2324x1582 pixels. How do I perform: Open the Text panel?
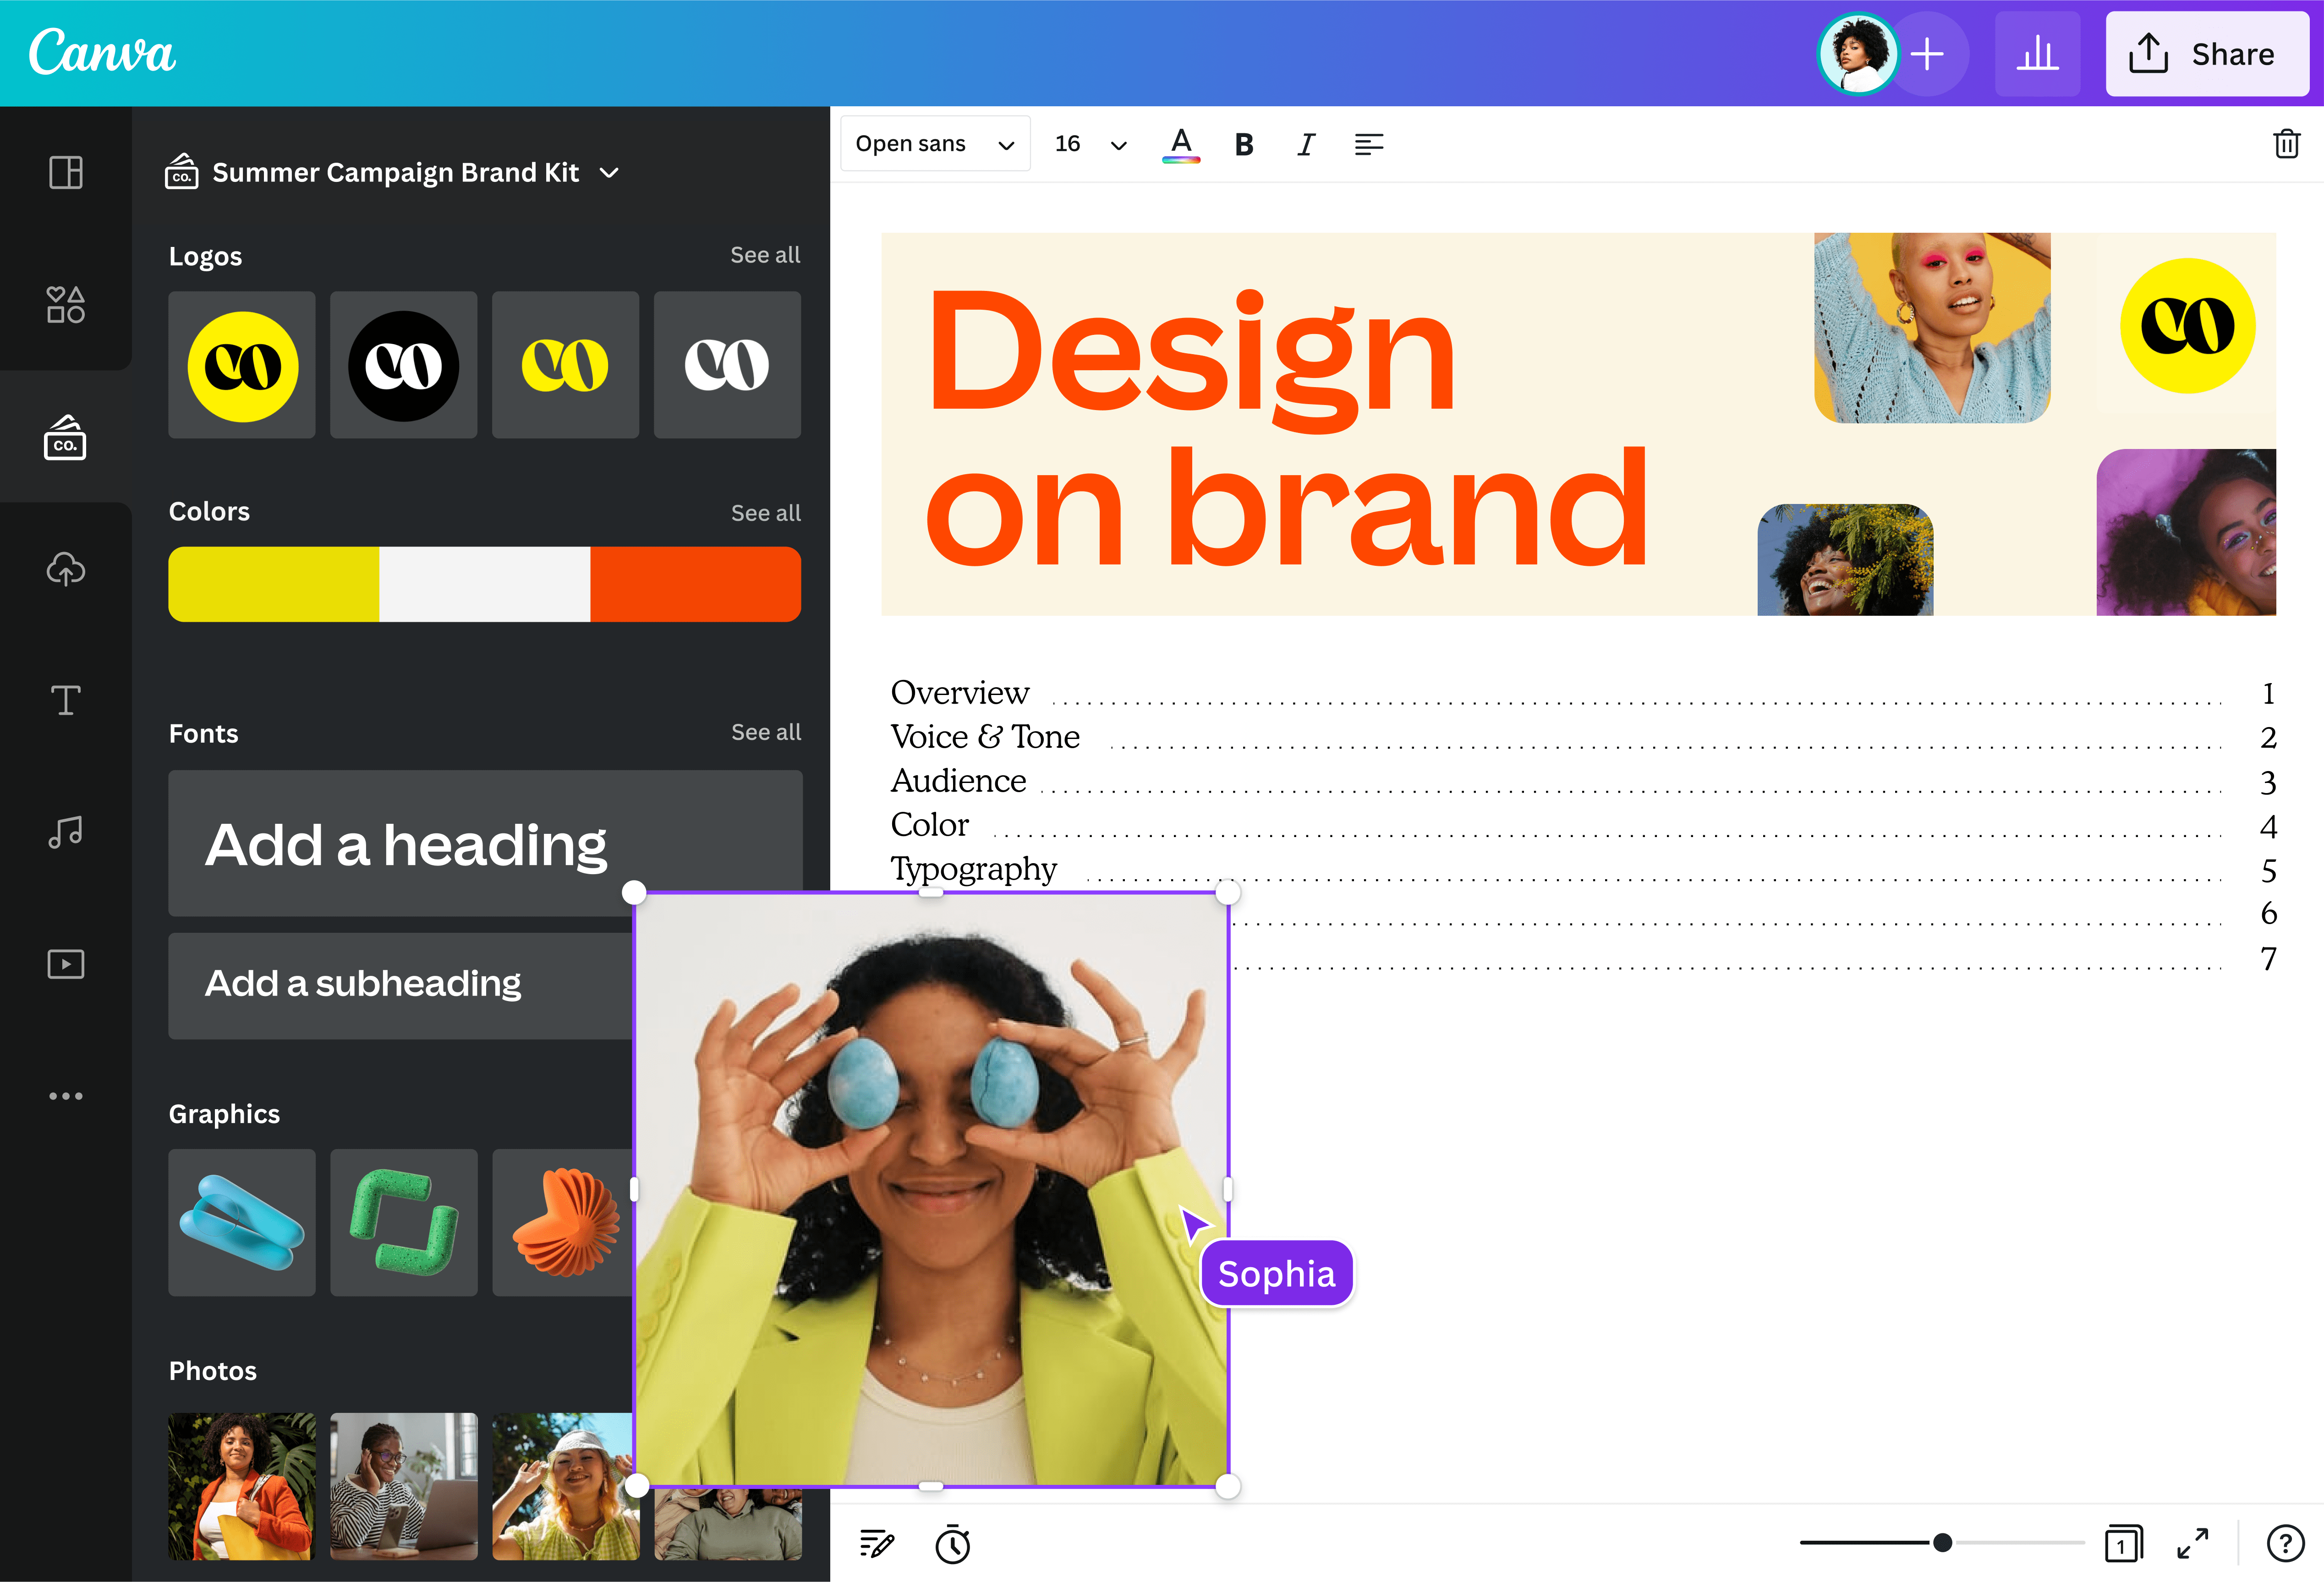coord(65,700)
